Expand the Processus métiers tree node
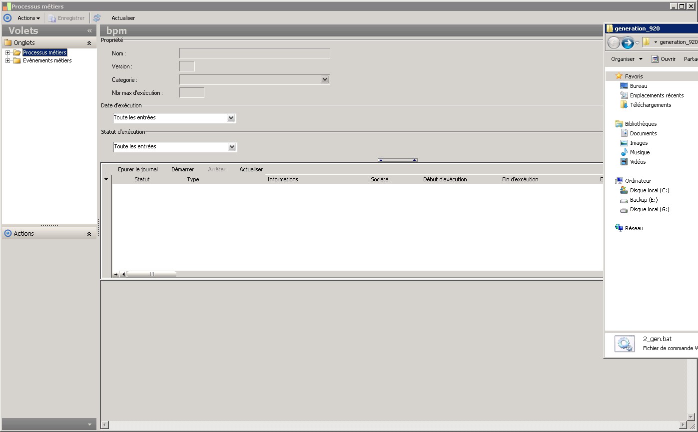The width and height of the screenshot is (698, 432). tap(7, 52)
